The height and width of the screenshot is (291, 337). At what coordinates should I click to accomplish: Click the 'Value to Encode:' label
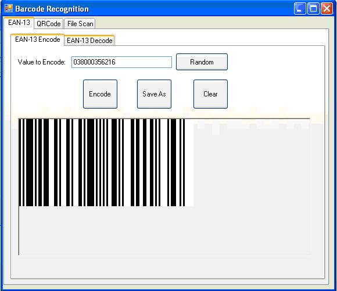tap(41, 62)
